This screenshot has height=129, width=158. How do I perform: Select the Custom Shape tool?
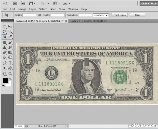tap(10, 68)
